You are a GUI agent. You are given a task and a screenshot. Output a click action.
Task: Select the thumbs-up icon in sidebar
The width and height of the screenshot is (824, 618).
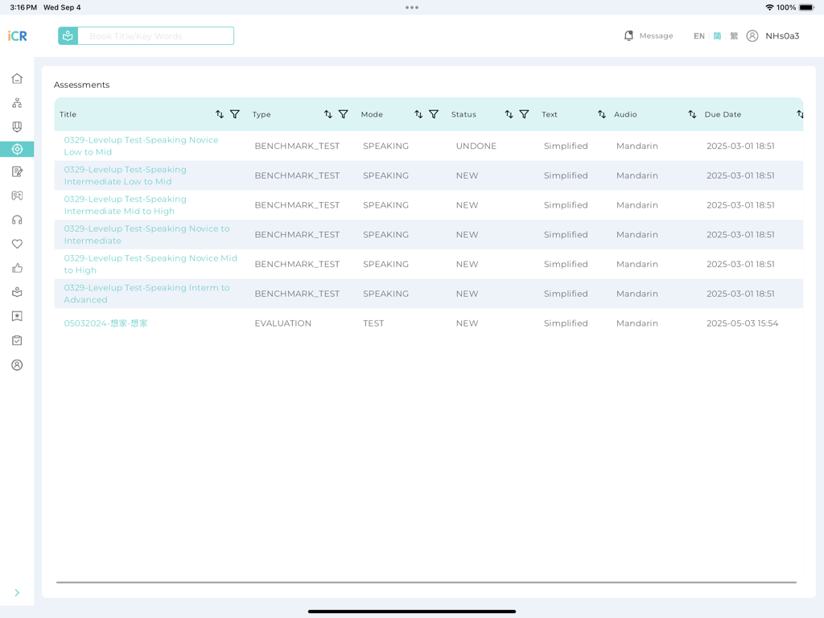click(x=16, y=268)
